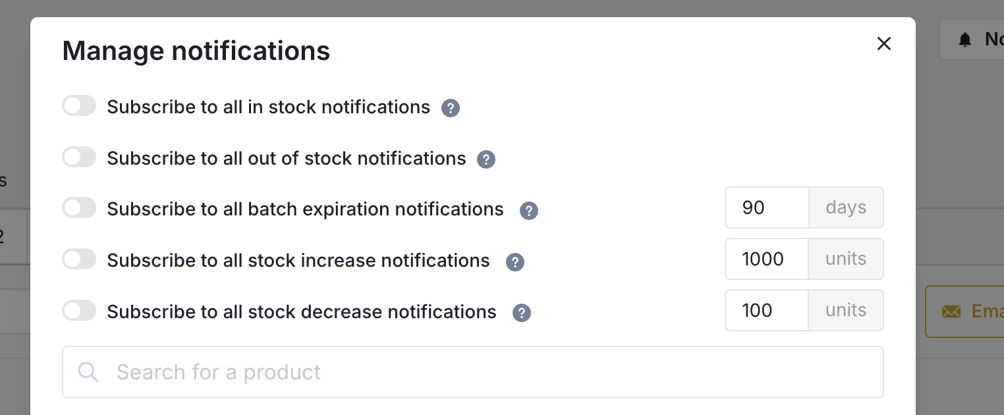Open help for stock decrease notifications
1004x415 pixels.
pos(521,314)
